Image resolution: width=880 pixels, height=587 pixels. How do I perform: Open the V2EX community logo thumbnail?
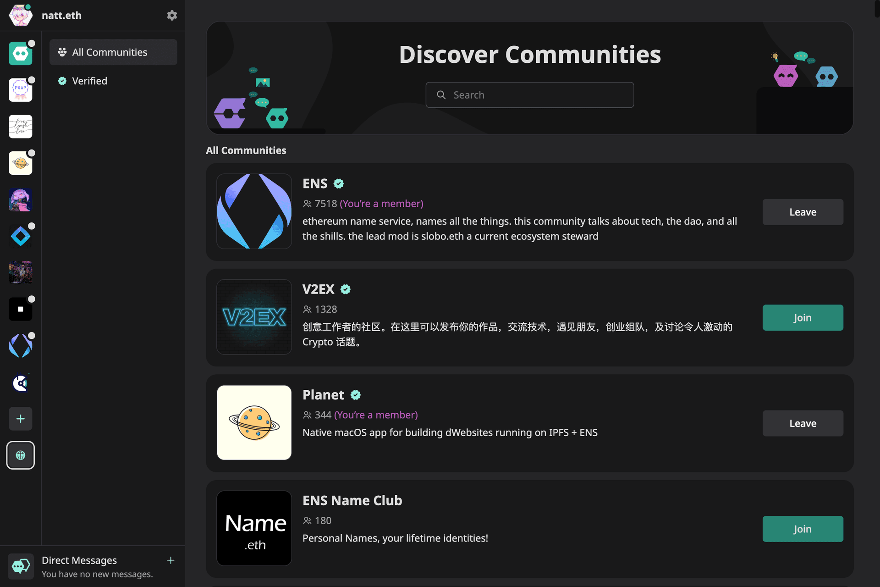tap(254, 317)
